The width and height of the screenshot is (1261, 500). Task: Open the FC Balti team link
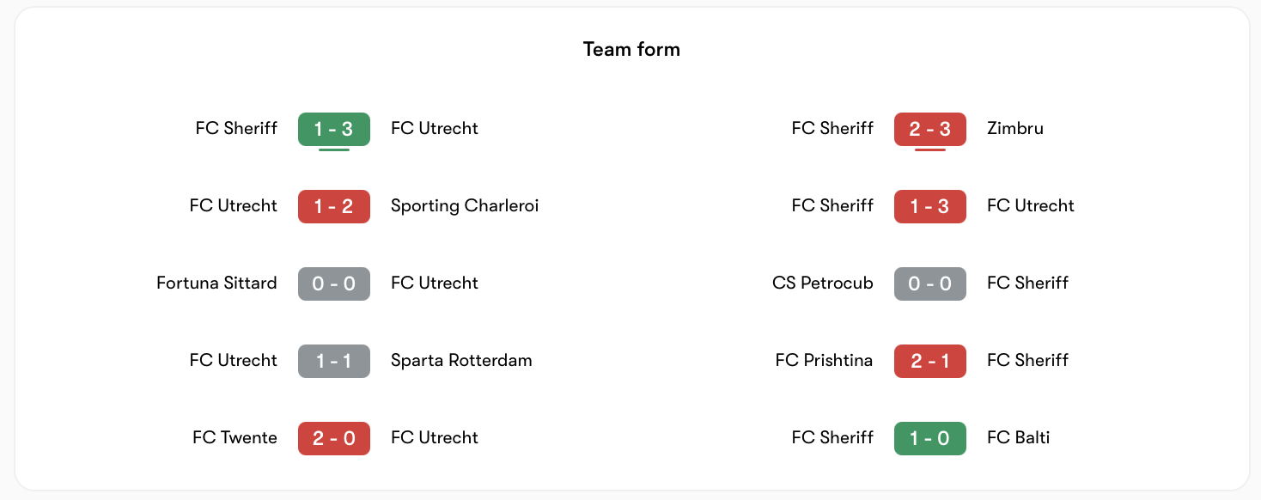pos(1019,438)
